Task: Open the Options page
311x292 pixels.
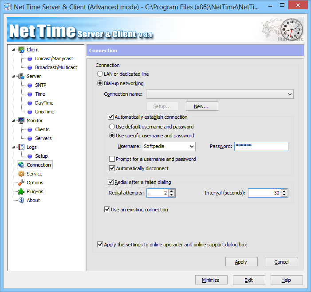Action: pyautogui.click(x=35, y=183)
